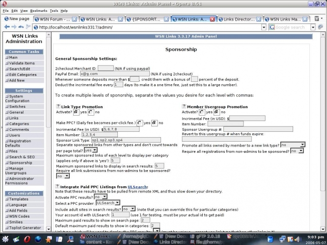Viewport: 327px width, 245px height.
Task: Select 'yes' for Make PPC option
Action: pos(140,122)
